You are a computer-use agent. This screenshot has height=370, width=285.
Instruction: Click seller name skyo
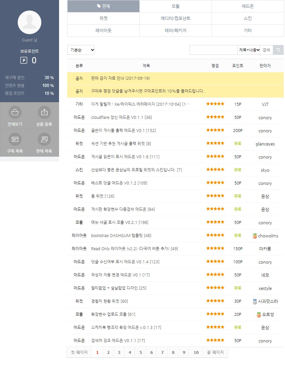265,170
